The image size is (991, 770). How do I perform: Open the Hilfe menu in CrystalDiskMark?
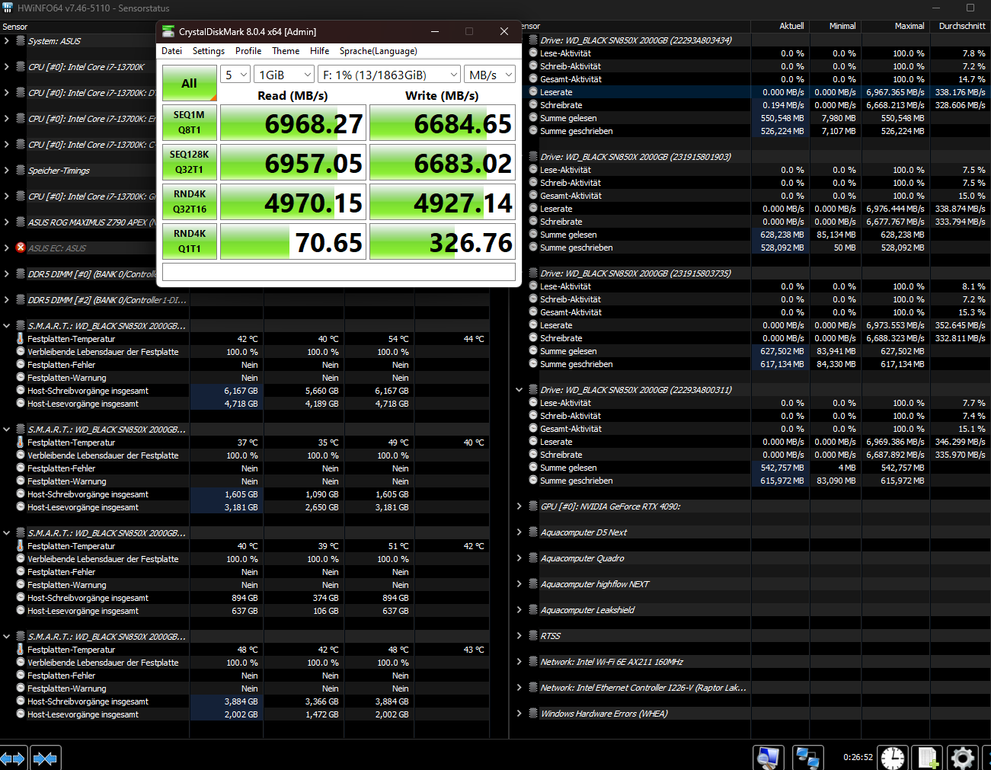pos(320,51)
